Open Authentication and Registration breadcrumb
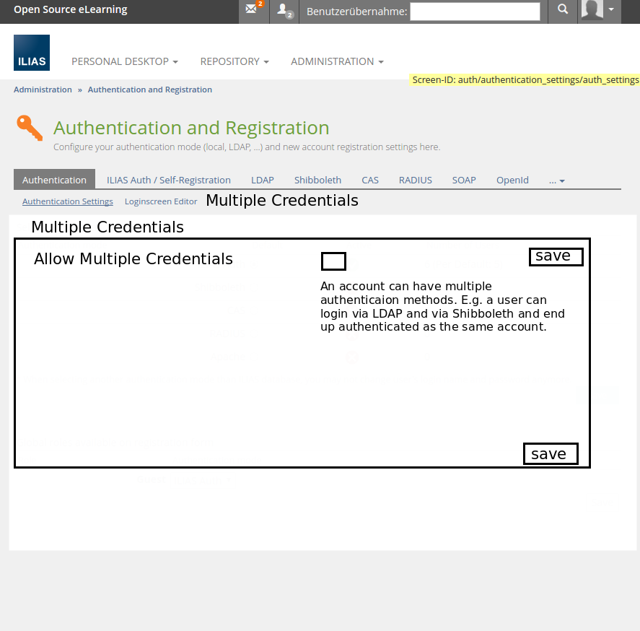This screenshot has height=631, width=640. [x=150, y=90]
